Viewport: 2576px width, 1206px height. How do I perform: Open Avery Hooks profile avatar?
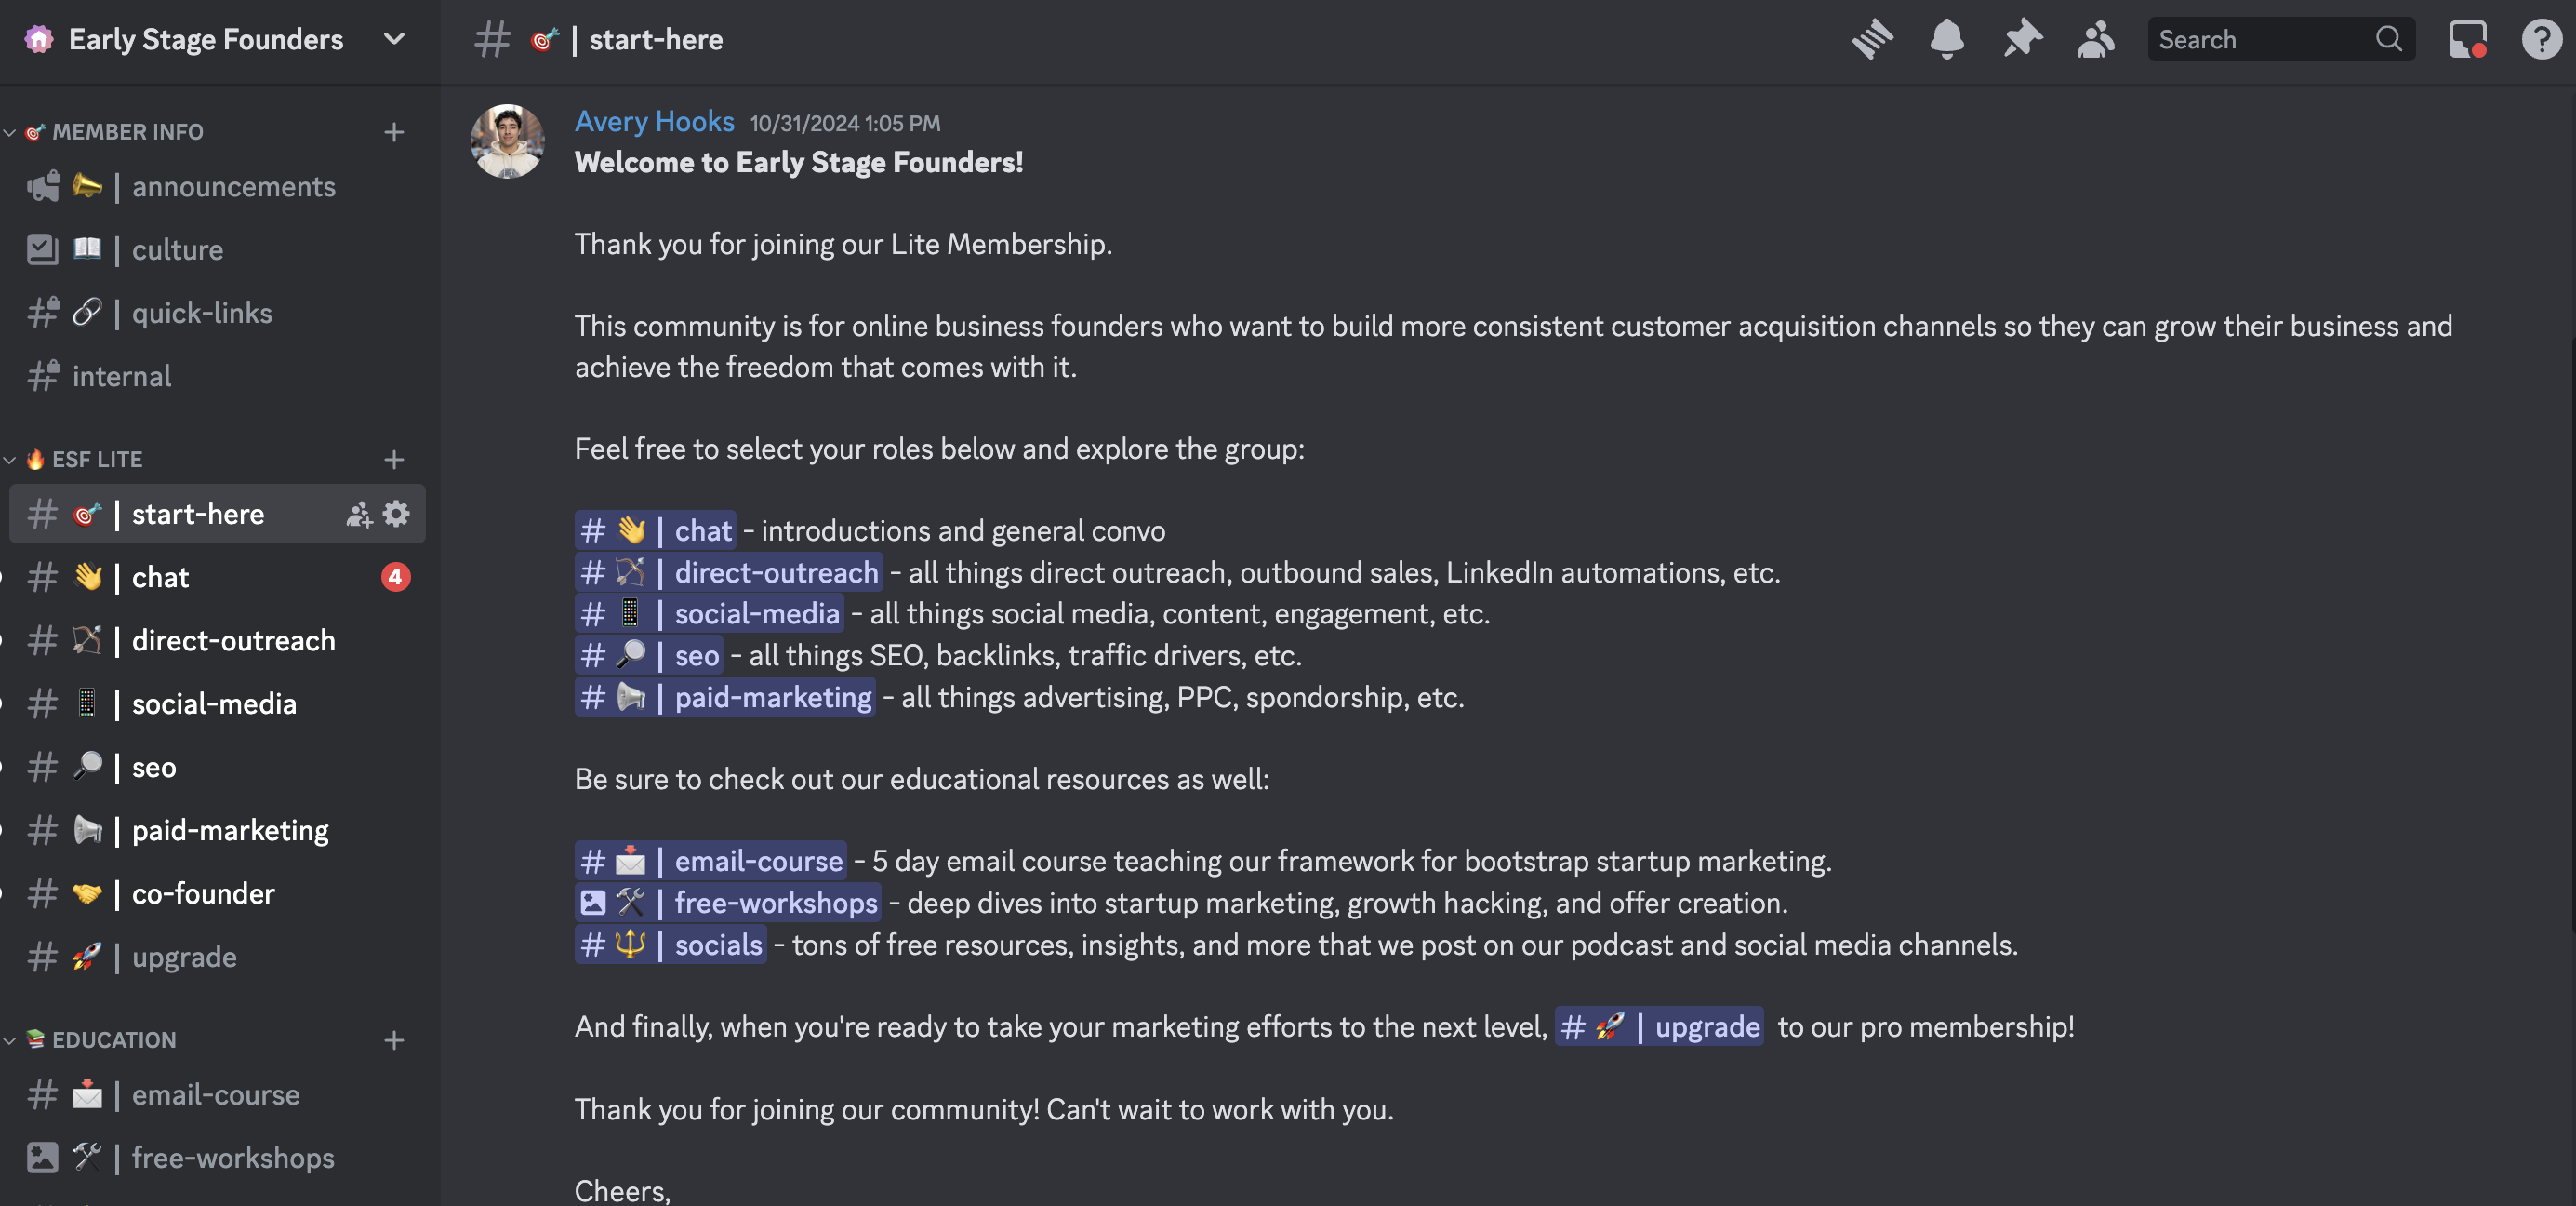pos(508,142)
